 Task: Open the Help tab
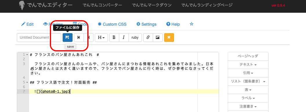coord(173,24)
